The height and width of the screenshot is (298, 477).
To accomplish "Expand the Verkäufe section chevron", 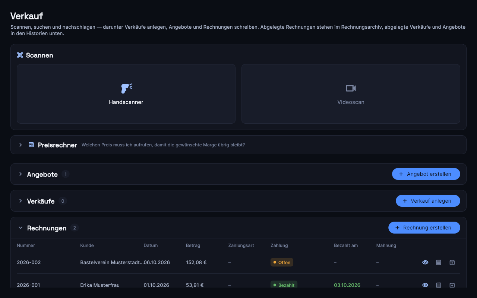I will pos(20,201).
